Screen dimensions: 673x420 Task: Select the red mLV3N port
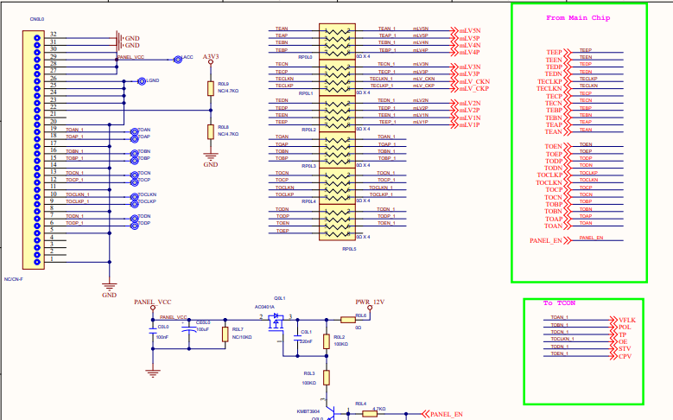coord(466,67)
